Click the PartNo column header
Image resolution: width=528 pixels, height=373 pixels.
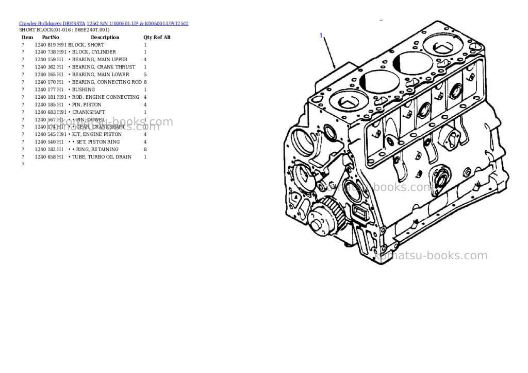point(51,37)
